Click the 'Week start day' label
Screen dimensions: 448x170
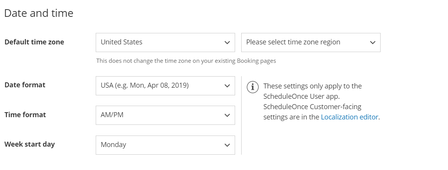[29, 144]
